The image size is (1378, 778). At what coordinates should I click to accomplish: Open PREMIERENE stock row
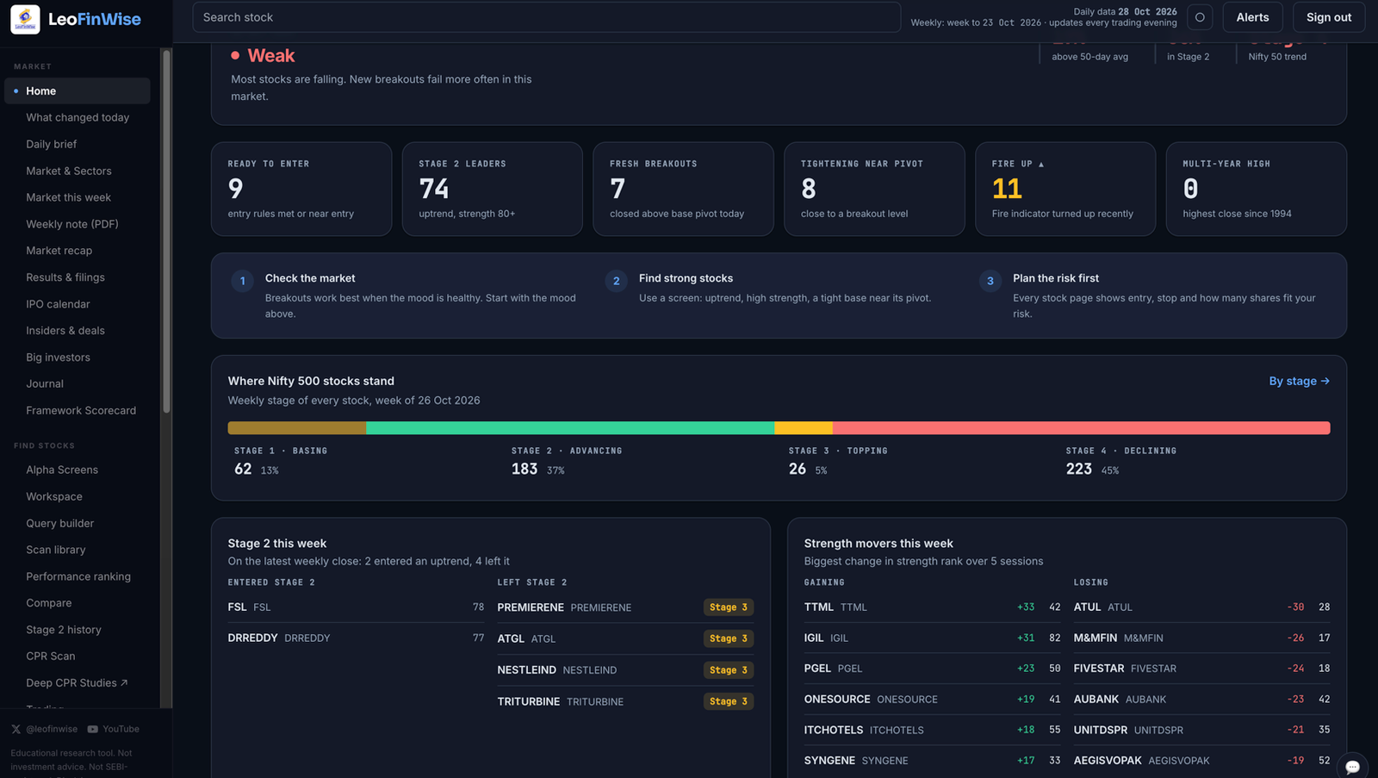(x=625, y=607)
